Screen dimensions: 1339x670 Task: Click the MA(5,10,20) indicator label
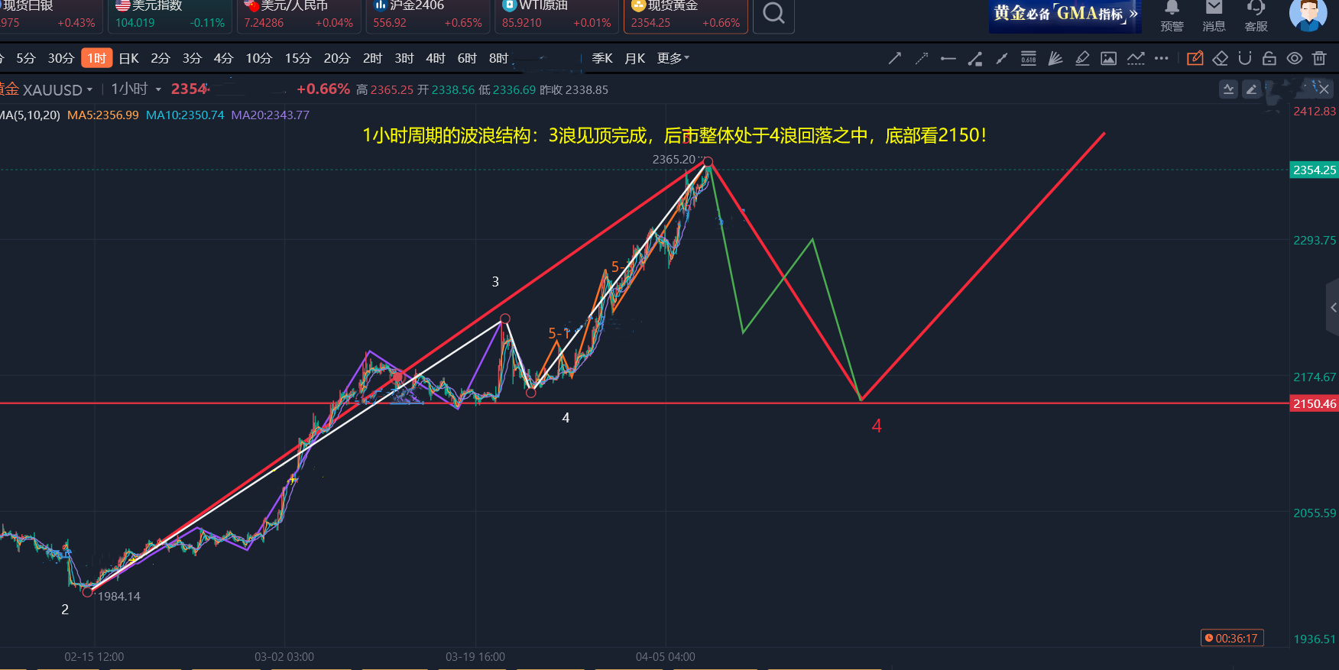pyautogui.click(x=30, y=115)
